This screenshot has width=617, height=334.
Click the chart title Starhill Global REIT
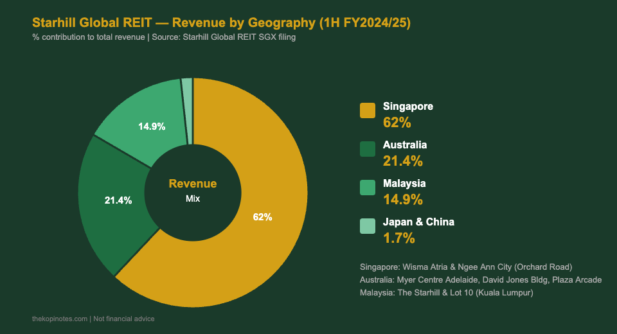[221, 22]
